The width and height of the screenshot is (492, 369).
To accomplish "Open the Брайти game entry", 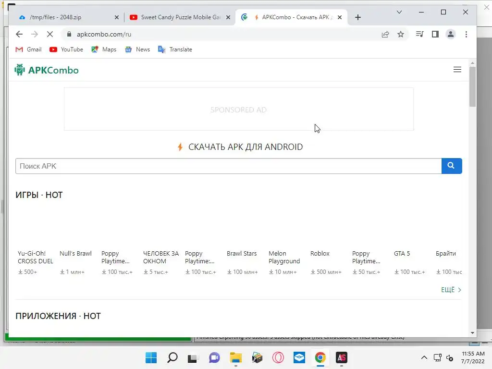I will [445, 254].
